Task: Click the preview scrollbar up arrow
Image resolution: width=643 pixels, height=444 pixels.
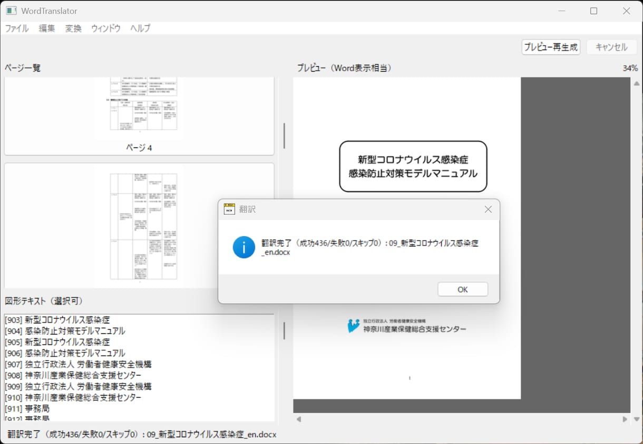Action: click(637, 83)
